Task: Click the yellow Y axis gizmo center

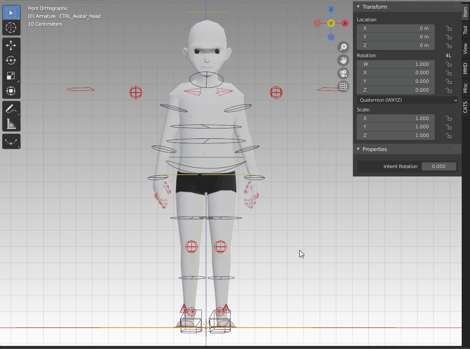Action: [x=331, y=23]
